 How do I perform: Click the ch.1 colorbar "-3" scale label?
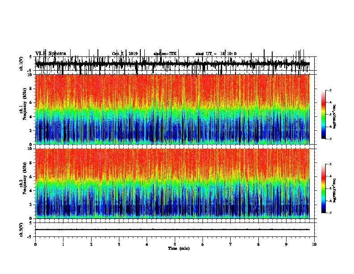pos(330,90)
